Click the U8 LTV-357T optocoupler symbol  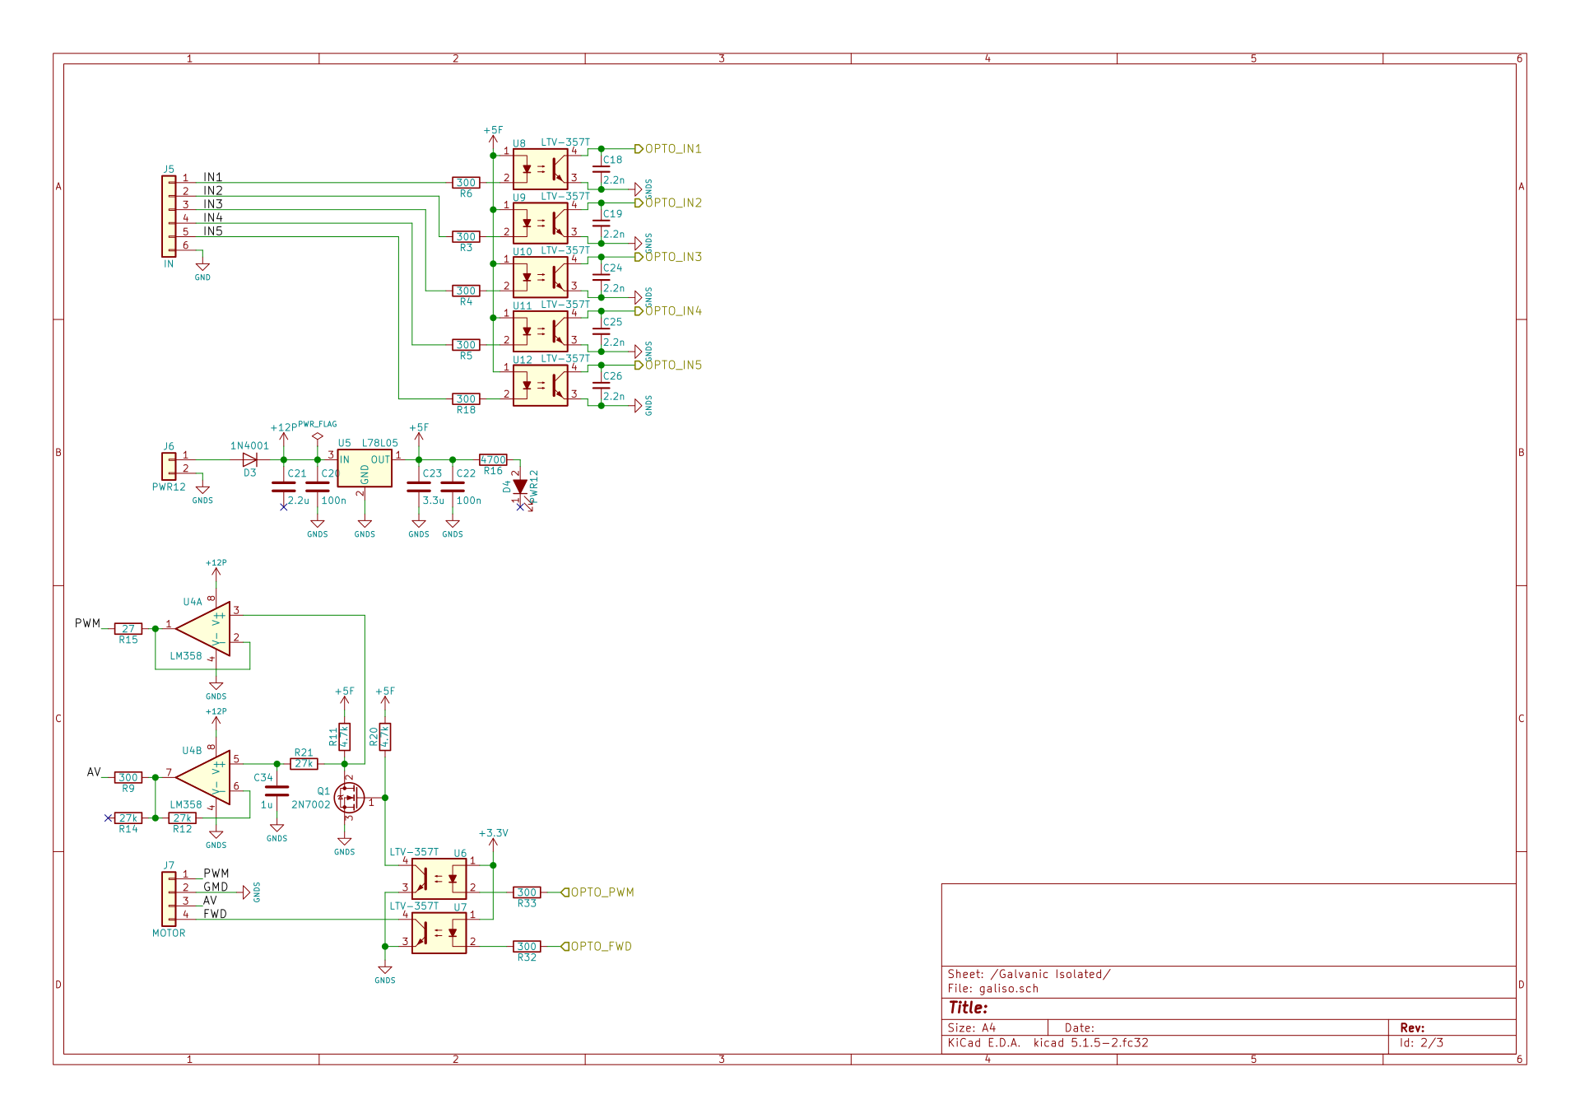[x=540, y=169]
